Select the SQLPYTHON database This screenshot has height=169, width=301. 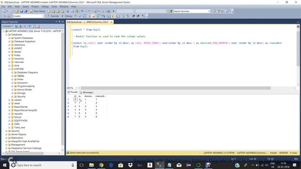pos(21,121)
